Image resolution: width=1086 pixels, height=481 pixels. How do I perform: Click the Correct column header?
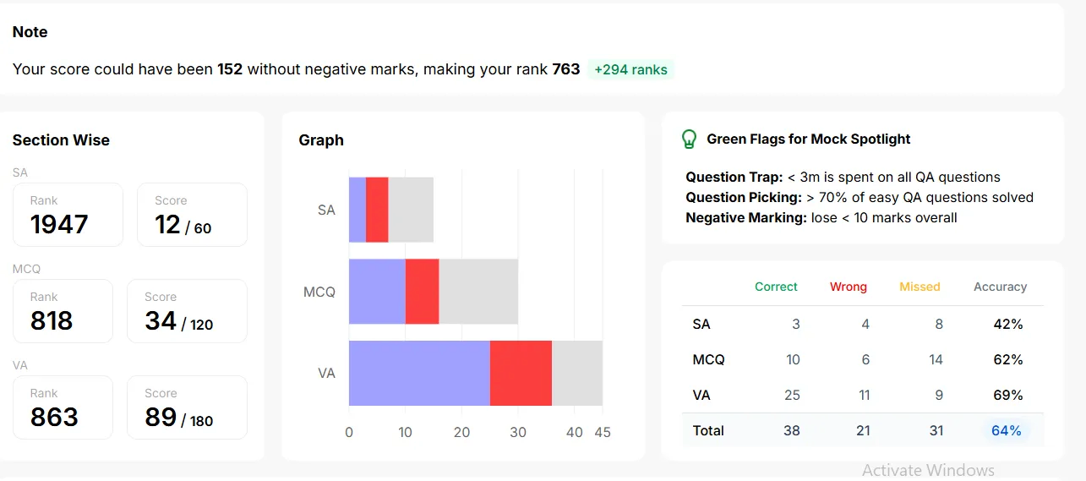pos(776,287)
